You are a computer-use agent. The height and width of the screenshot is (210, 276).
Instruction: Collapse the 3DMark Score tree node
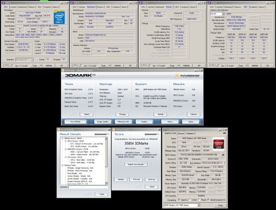pyautogui.click(x=62, y=139)
